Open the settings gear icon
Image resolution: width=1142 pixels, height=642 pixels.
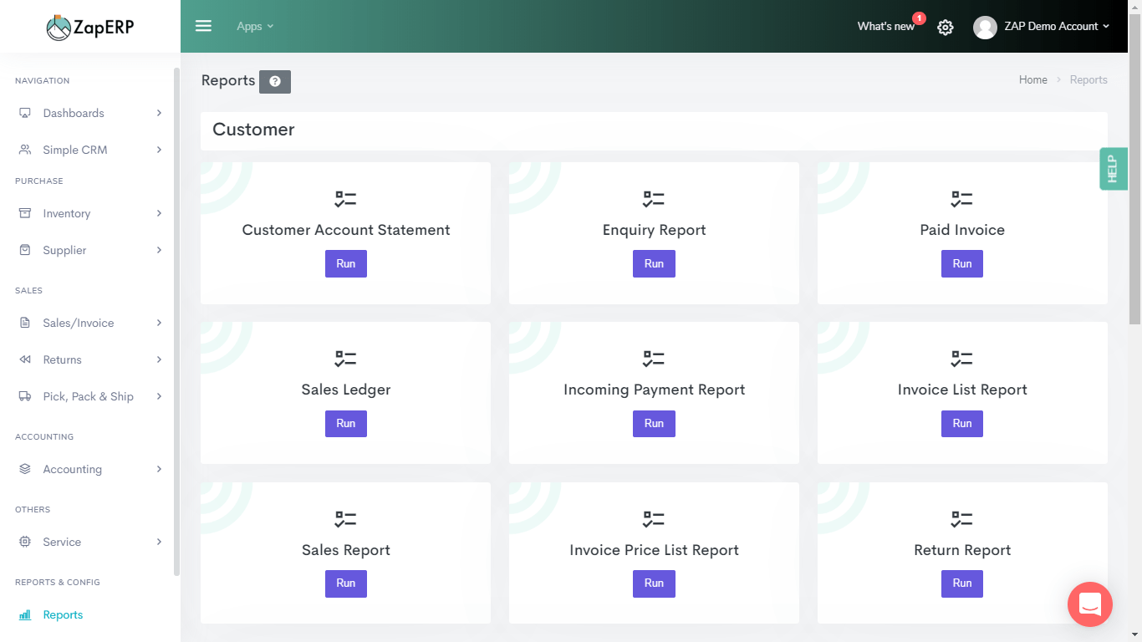pyautogui.click(x=945, y=28)
